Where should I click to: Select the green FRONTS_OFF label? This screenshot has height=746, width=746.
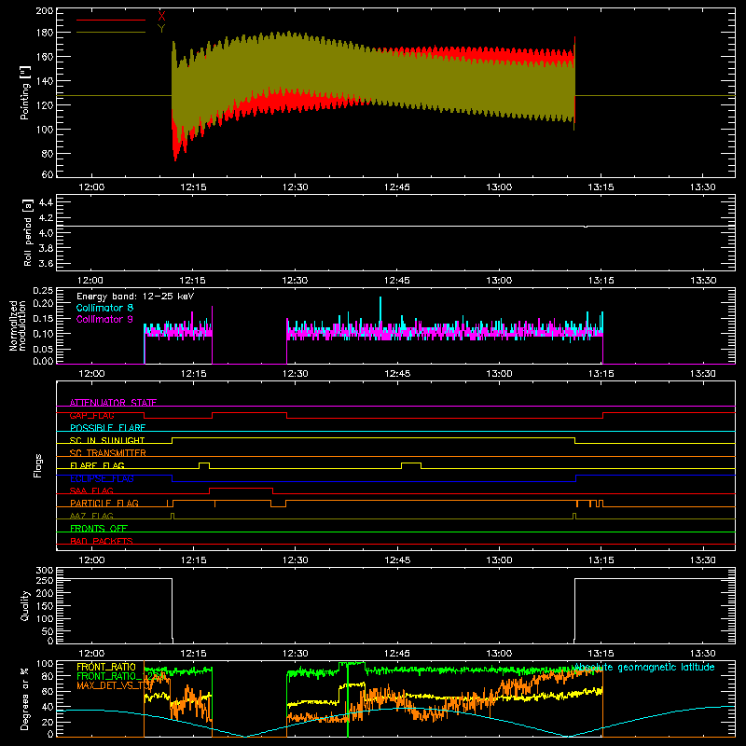tap(99, 528)
